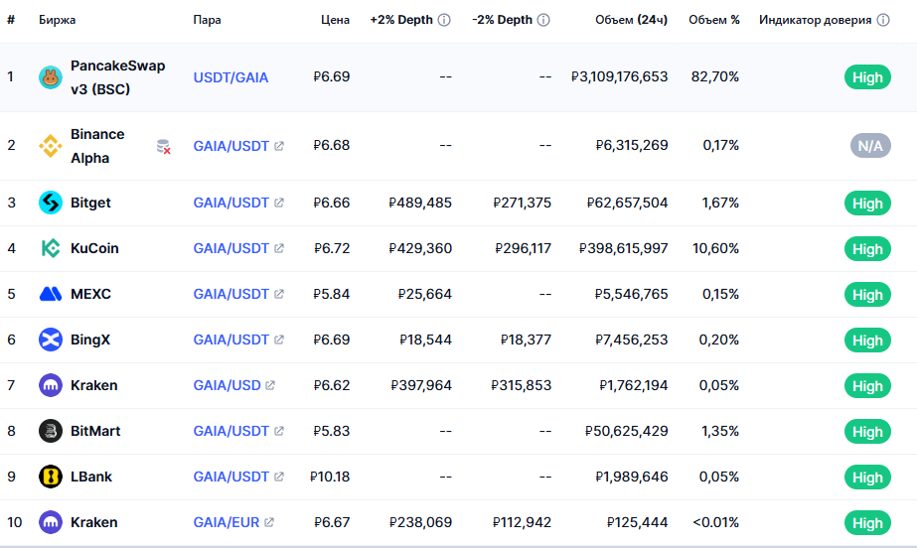Click the PancakeSwap v3 exchange logo
The width and height of the screenshot is (917, 548).
click(x=51, y=77)
